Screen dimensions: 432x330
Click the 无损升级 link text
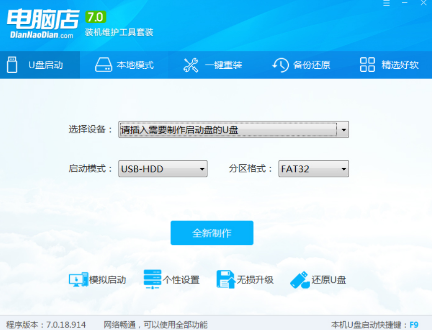(255, 280)
